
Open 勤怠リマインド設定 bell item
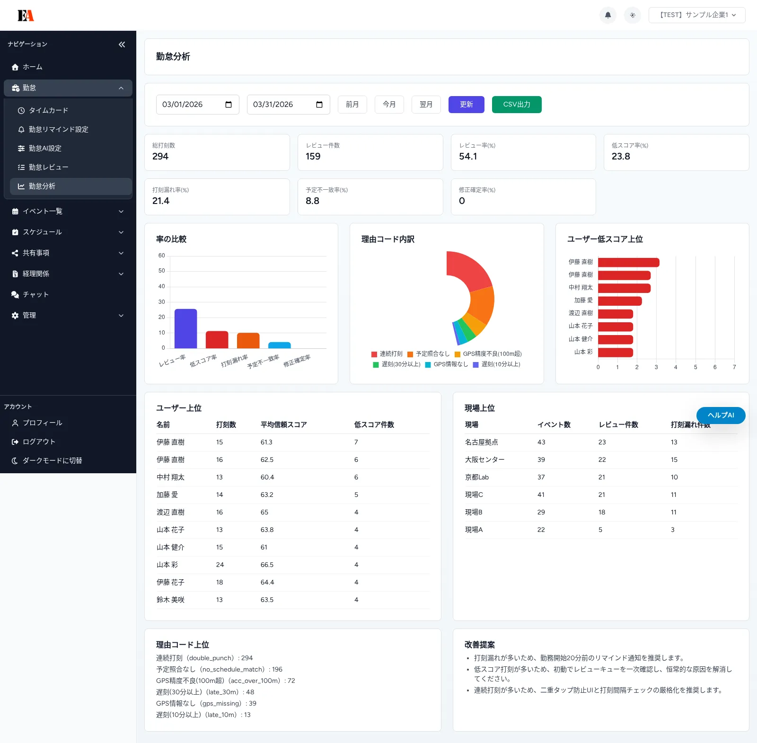click(58, 129)
